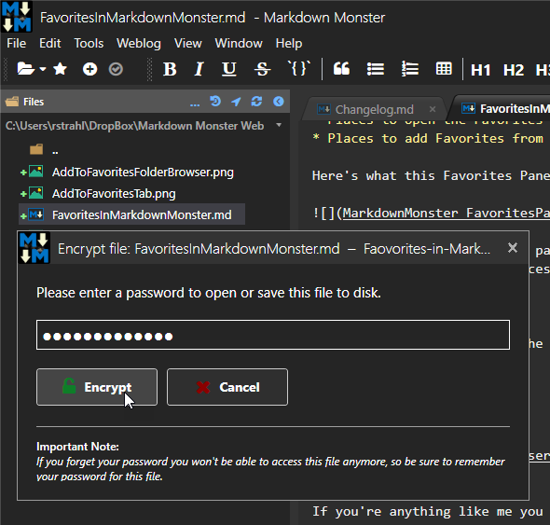
Task: Insert a table
Action: [x=444, y=69]
